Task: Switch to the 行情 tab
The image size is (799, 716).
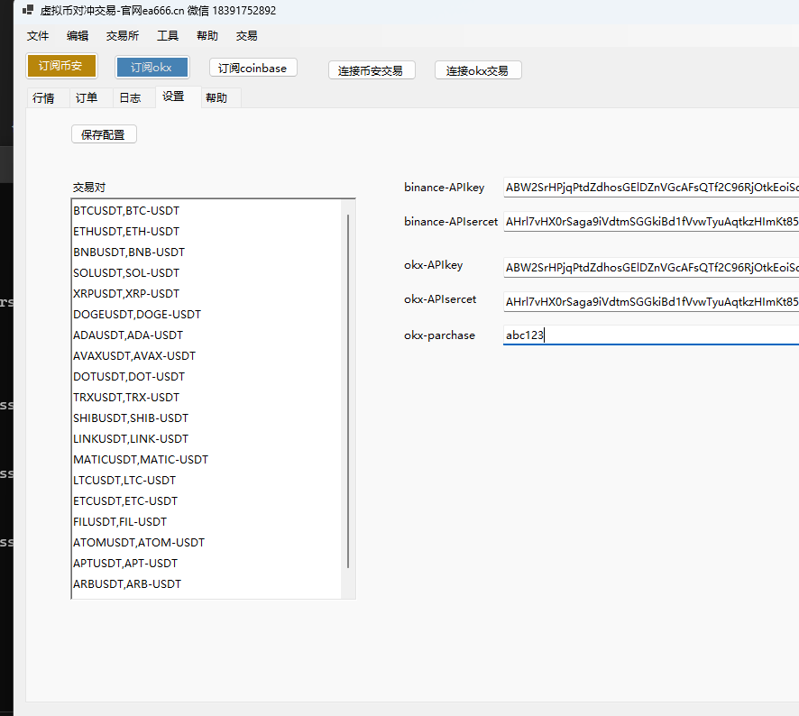Action: coord(44,98)
